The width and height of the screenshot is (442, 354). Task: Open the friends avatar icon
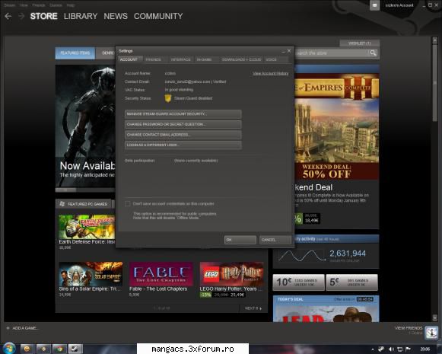coord(431,332)
